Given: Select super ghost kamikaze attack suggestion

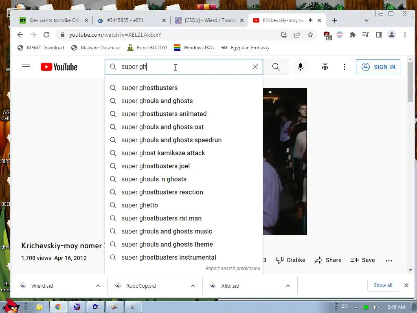Looking at the screenshot, I should 184,153.
